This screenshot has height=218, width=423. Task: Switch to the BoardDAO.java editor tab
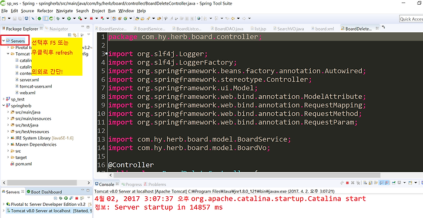click(x=227, y=29)
